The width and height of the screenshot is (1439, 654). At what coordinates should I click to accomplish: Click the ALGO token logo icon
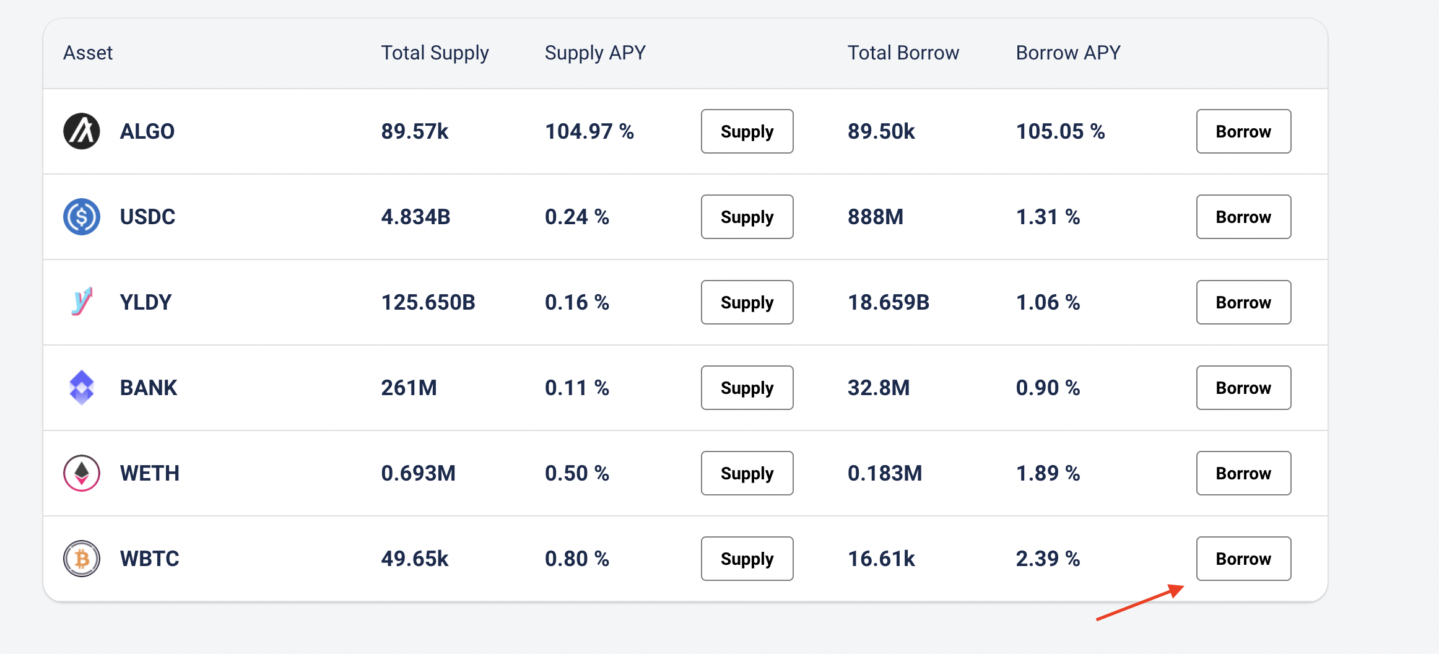(82, 131)
